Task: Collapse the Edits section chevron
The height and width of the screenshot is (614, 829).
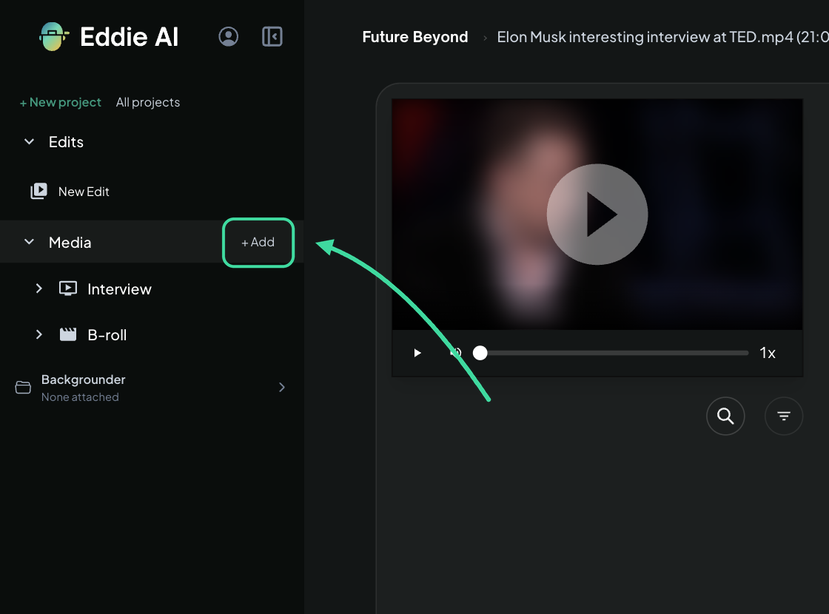Action: click(x=29, y=141)
